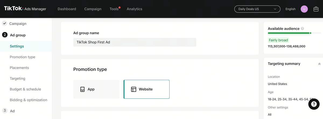Screen dimensions: 323x119
Task: Change the English language selector
Action: click(290, 9)
